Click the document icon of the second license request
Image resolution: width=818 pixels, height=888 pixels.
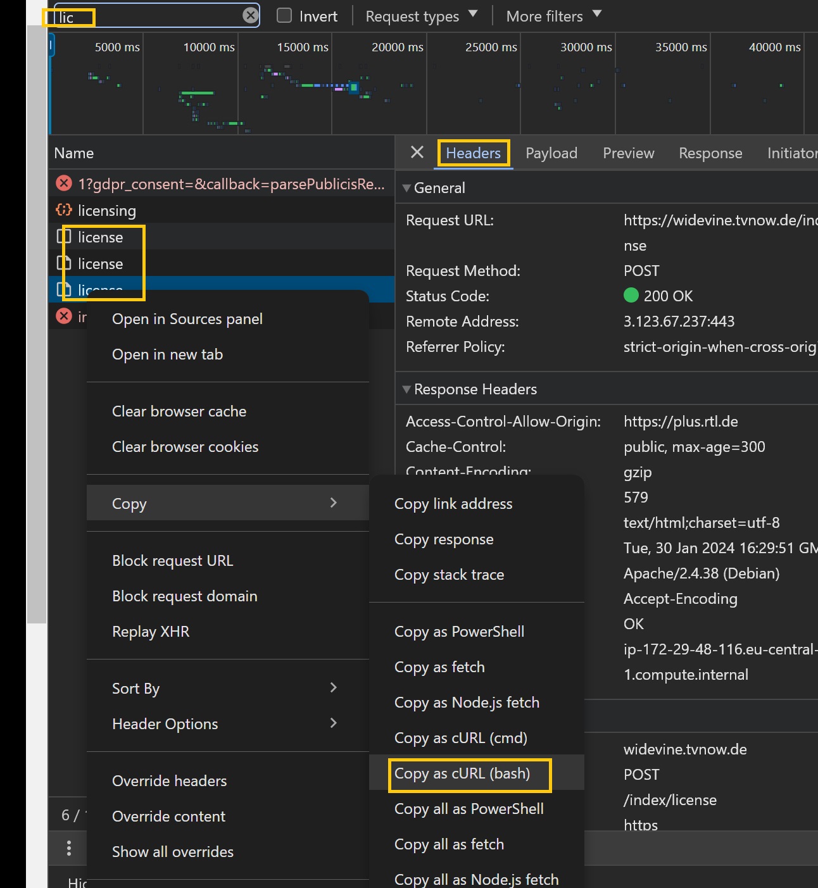click(64, 263)
